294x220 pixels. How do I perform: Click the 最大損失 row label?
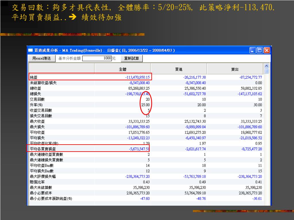click(x=37, y=127)
